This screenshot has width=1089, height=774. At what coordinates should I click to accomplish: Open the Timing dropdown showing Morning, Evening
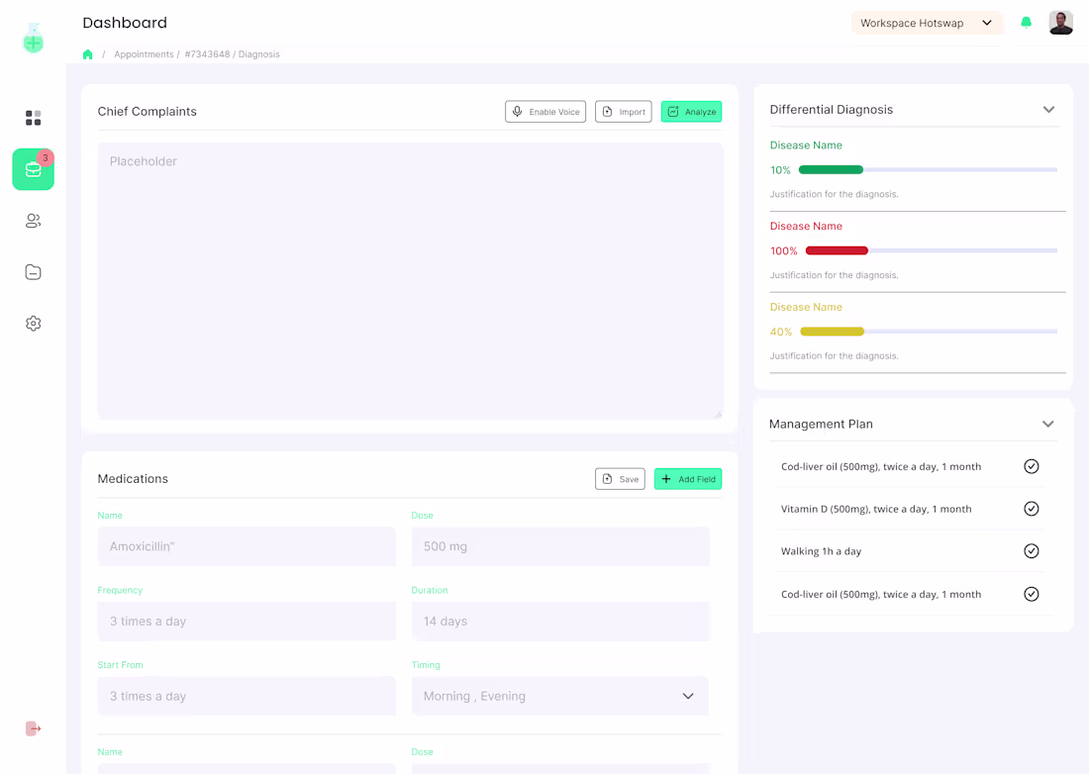tap(687, 696)
